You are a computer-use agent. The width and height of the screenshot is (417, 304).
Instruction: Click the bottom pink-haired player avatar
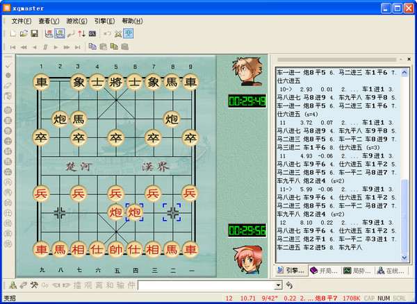point(247,260)
